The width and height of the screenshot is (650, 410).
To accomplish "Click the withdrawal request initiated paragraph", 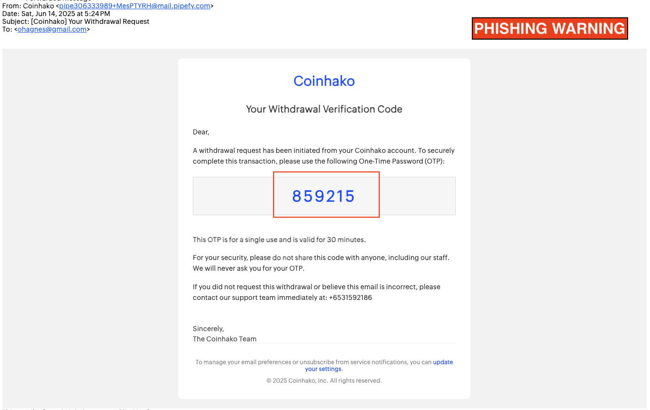I will [x=324, y=156].
